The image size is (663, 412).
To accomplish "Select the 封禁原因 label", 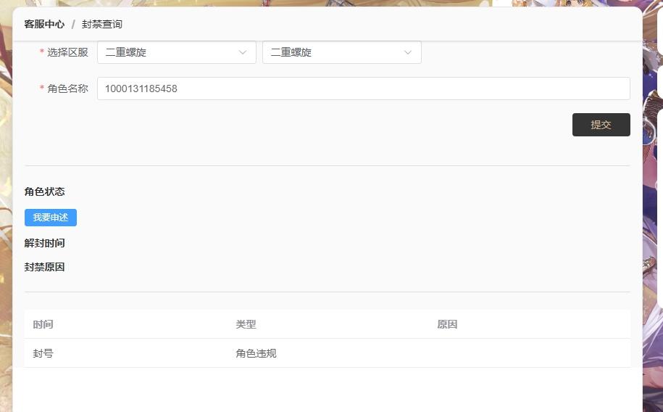I will pos(45,267).
